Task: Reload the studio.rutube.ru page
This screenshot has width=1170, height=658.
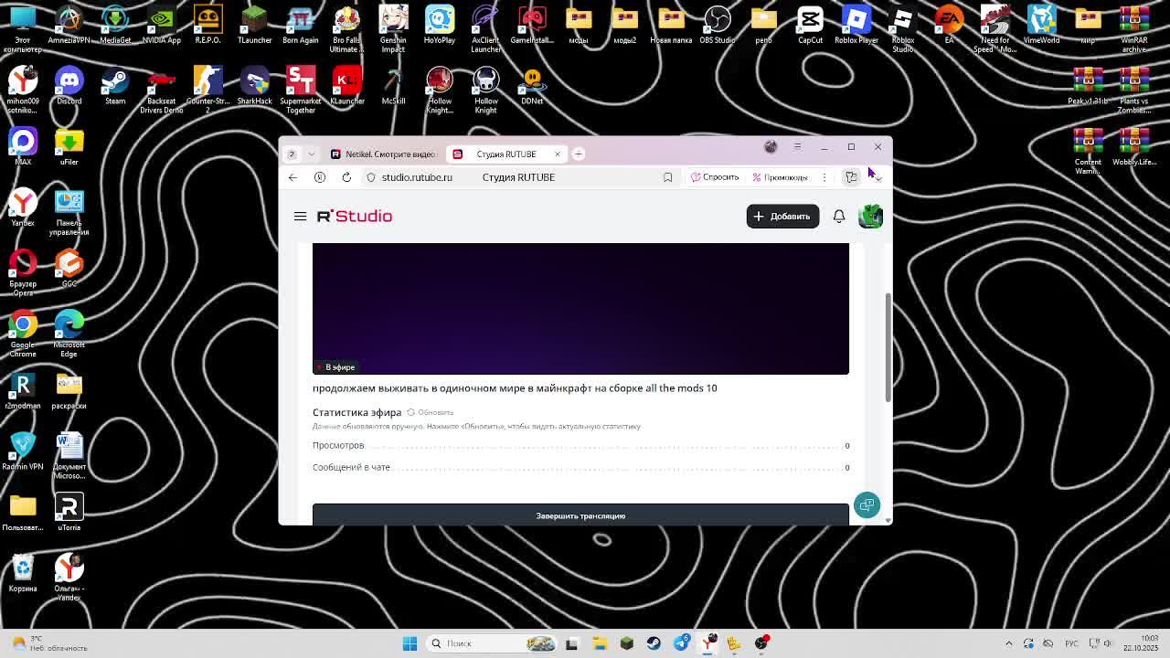Action: 346,177
